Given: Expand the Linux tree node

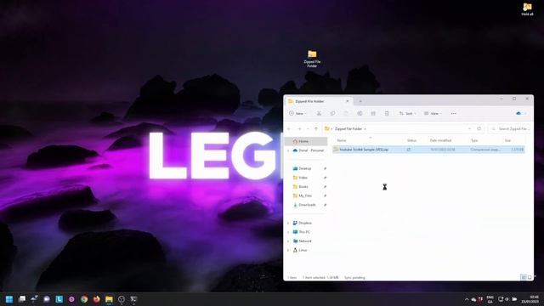Looking at the screenshot, I should click(288, 250).
